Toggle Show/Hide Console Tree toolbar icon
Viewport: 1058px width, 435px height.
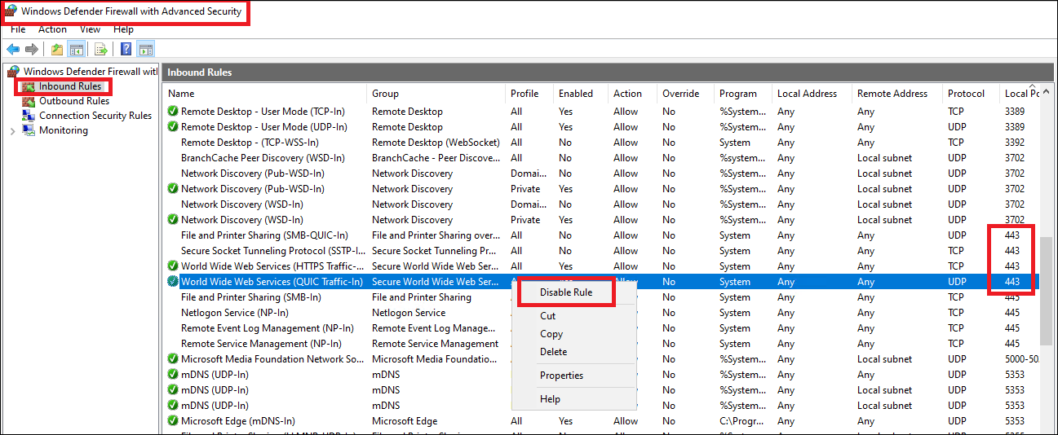[76, 50]
